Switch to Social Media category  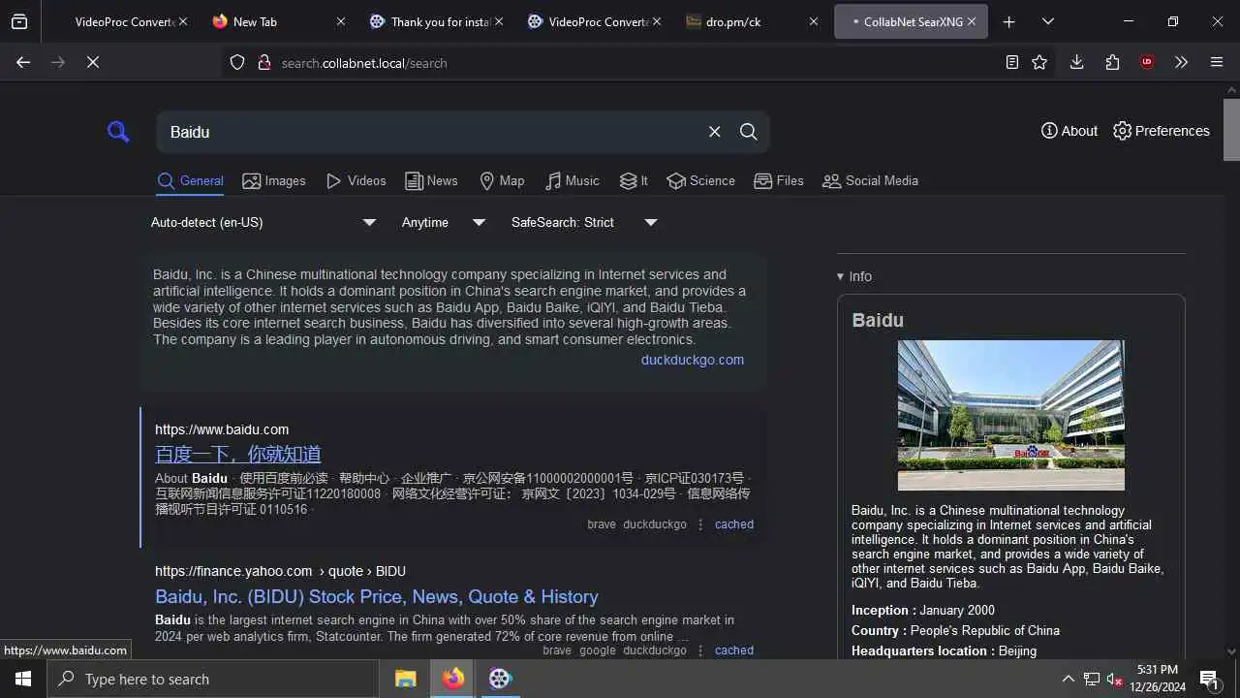tap(870, 180)
